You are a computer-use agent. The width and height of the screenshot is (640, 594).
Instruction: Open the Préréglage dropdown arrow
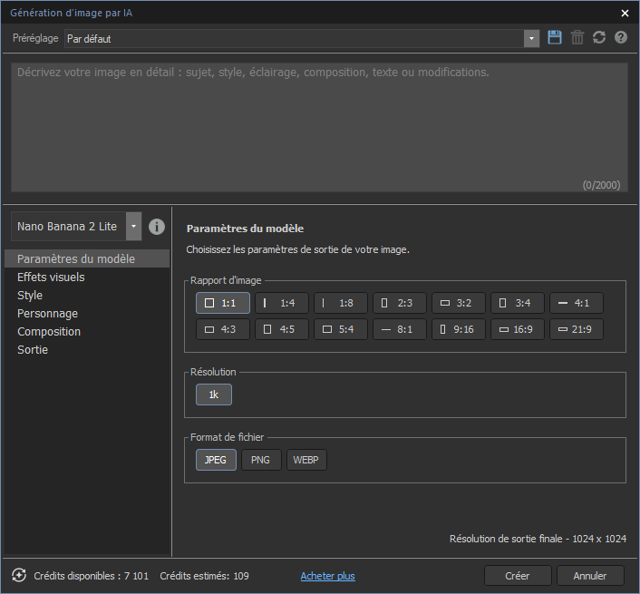click(531, 38)
